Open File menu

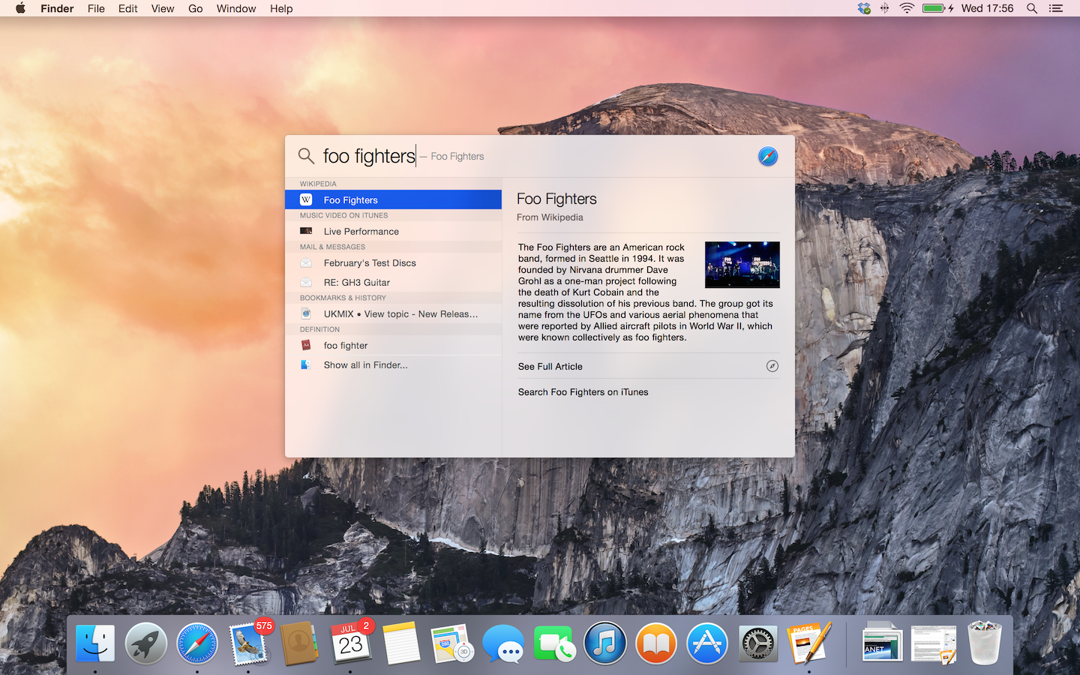pyautogui.click(x=96, y=8)
